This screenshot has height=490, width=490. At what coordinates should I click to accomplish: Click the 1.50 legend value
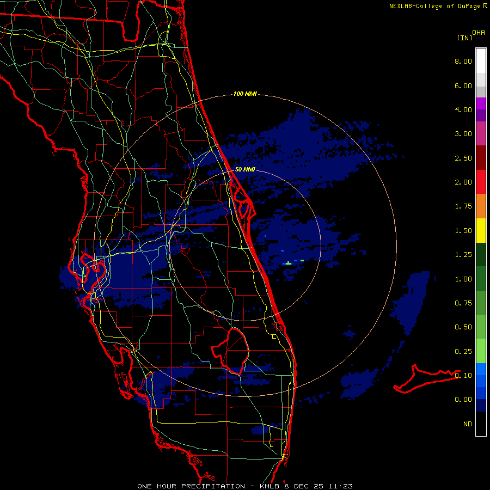click(x=463, y=231)
